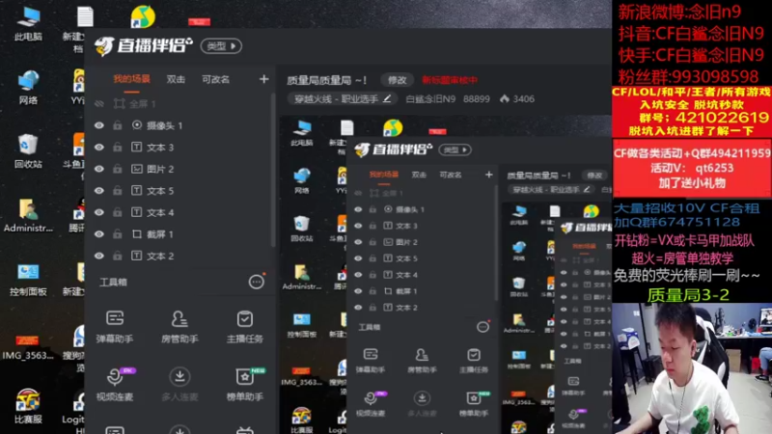Switch to 双击 scene tab
The width and height of the screenshot is (772, 434).
pos(176,79)
